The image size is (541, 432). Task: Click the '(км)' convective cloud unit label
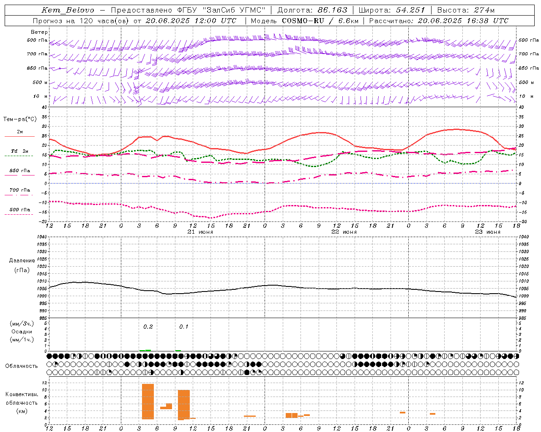pos(22,410)
